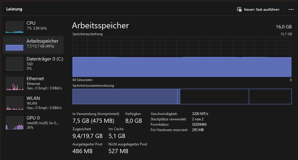Click the middle standby segment of memory bar
The image size is (298, 160).
(214, 97)
